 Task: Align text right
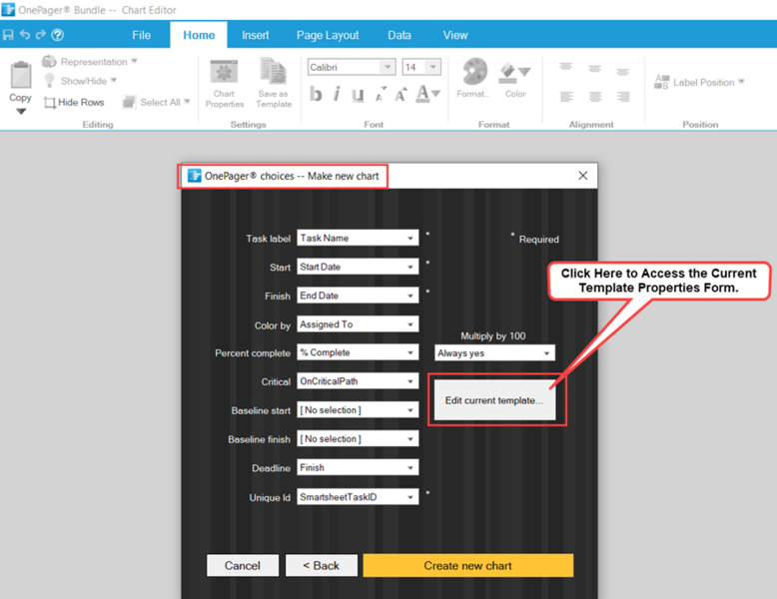[623, 96]
